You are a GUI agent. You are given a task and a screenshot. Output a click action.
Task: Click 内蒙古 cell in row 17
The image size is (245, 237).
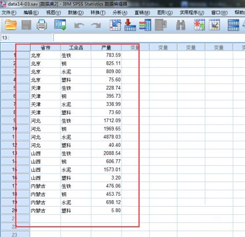[46, 186]
